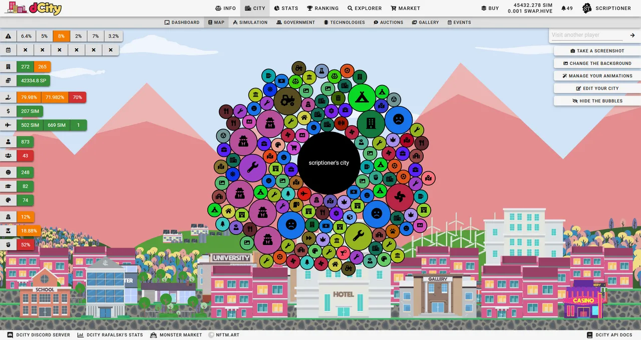This screenshot has height=340, width=641.
Task: Click the dCity logo
Action: click(x=33, y=8)
